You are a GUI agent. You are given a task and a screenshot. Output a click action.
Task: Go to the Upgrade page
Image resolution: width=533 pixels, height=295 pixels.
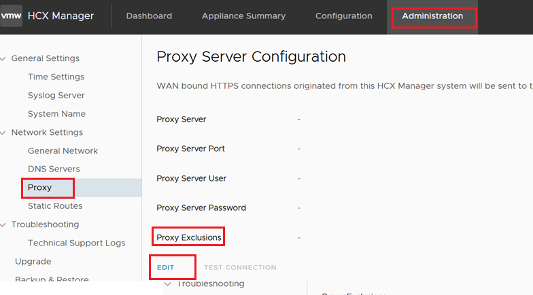pos(33,262)
